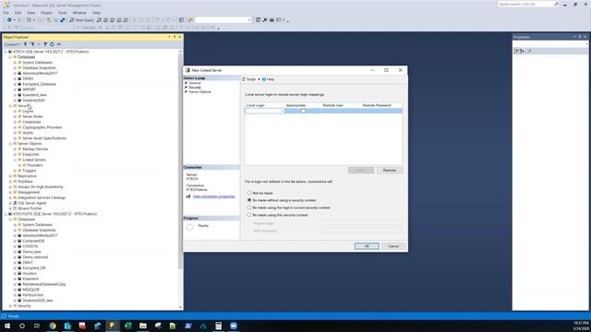
Task: Select the Endpoints folder
Action: pos(30,154)
